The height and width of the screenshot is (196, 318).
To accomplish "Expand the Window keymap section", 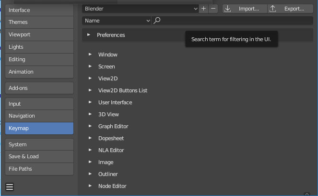I will click(x=90, y=54).
